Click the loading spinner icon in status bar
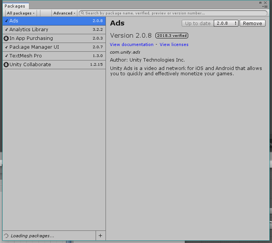272x243 pixels. click(x=6, y=236)
